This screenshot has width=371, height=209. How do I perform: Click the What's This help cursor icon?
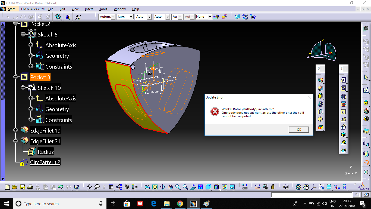click(x=77, y=187)
